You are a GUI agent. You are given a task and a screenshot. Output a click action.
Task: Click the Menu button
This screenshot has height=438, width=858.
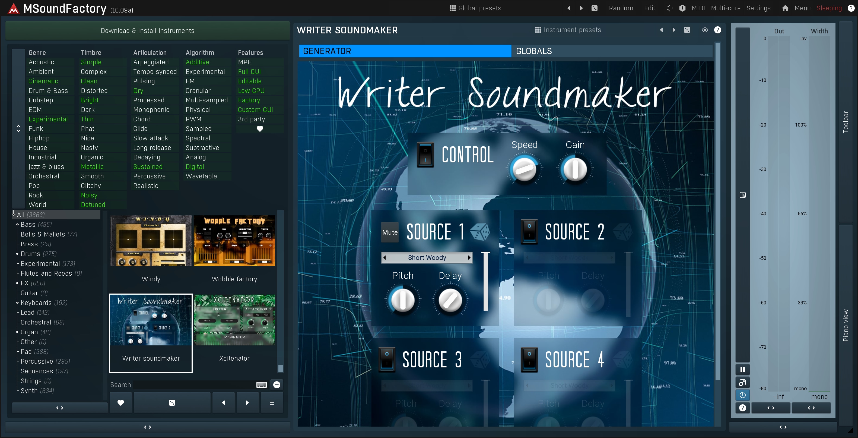coord(802,8)
